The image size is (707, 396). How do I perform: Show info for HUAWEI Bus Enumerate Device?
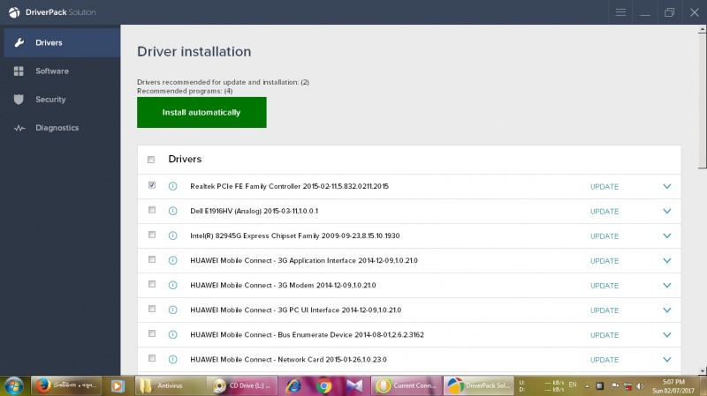(x=172, y=335)
